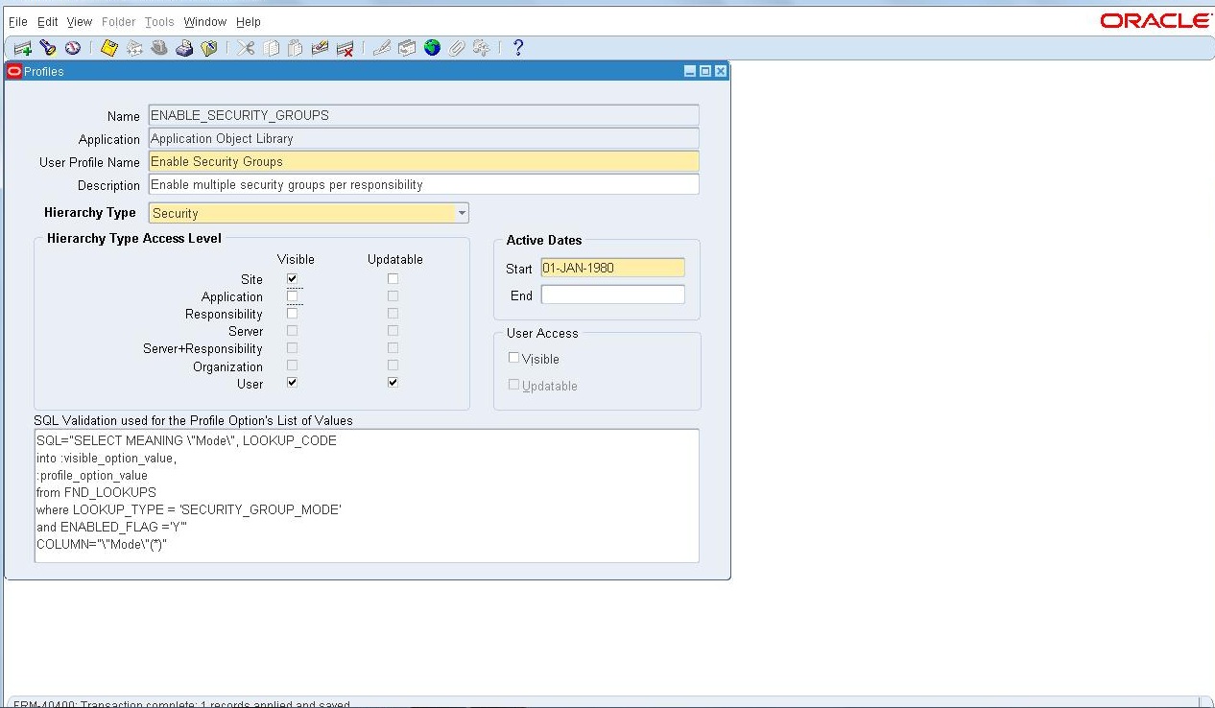Click the Delete Record red-X icon

(344, 47)
